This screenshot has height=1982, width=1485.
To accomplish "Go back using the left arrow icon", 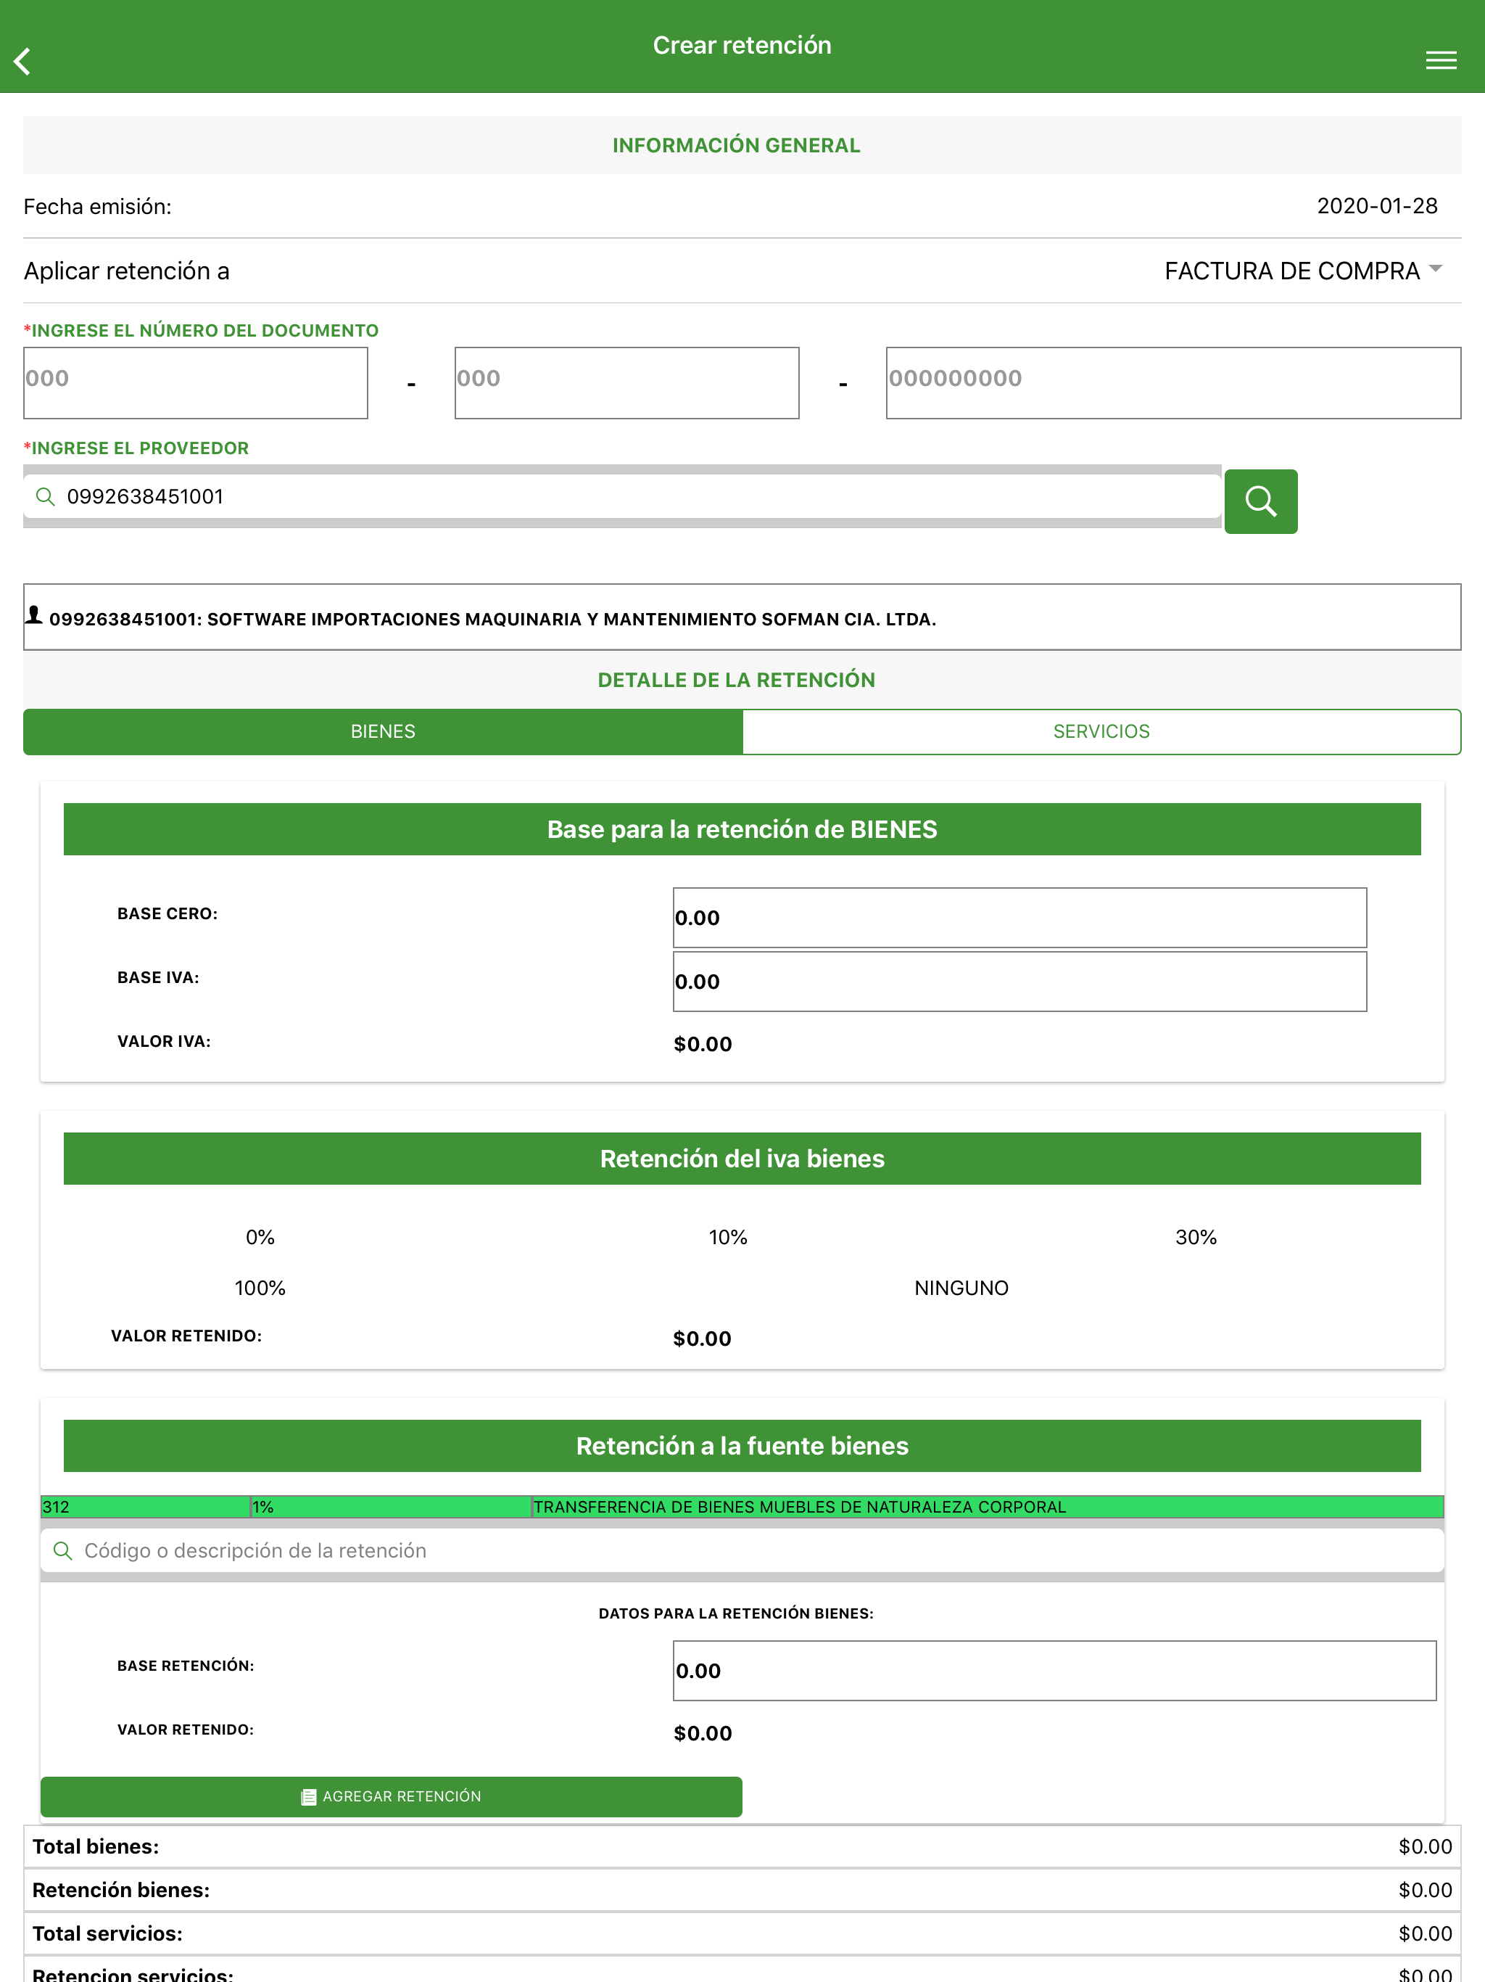I will click(x=23, y=61).
